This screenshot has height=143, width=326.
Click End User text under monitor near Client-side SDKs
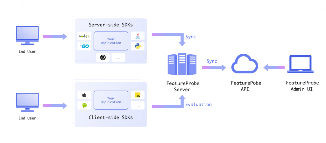click(27, 118)
